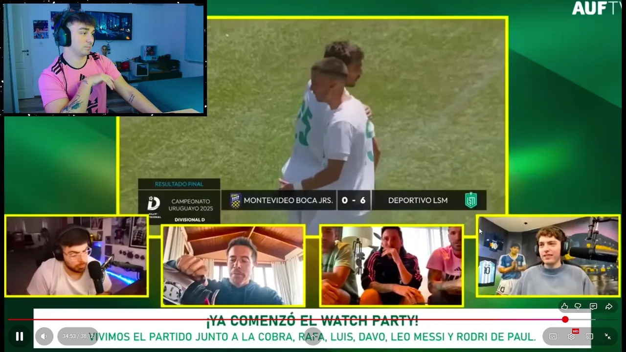Click the 0 - 6 final score

coord(354,200)
